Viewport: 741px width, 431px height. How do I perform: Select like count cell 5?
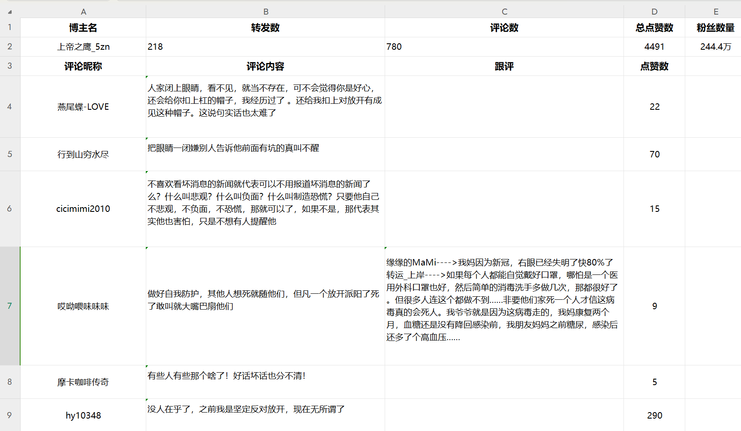click(654, 382)
